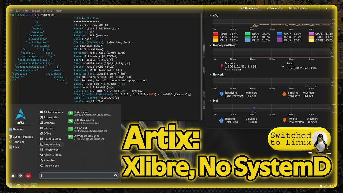
Task: Switch to the Processes tab
Action: (274, 8)
